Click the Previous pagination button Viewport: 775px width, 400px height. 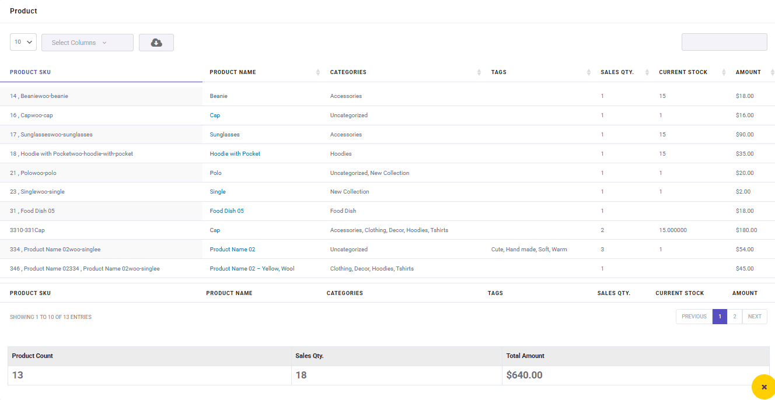(693, 316)
